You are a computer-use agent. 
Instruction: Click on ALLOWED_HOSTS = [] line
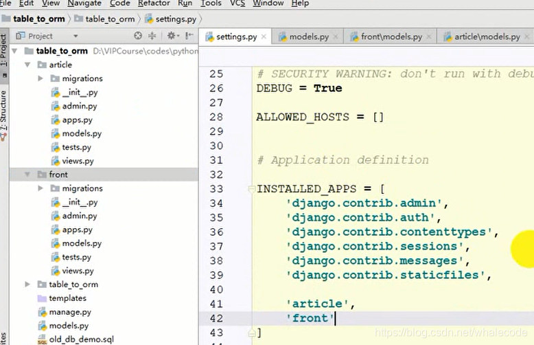click(320, 117)
